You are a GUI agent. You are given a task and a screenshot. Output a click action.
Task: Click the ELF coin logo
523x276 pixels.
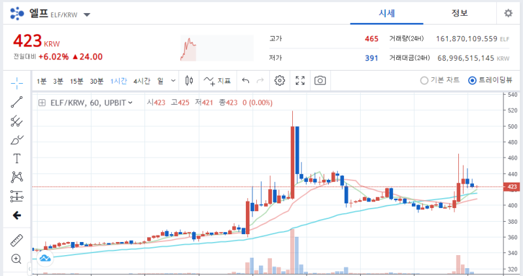[17, 14]
